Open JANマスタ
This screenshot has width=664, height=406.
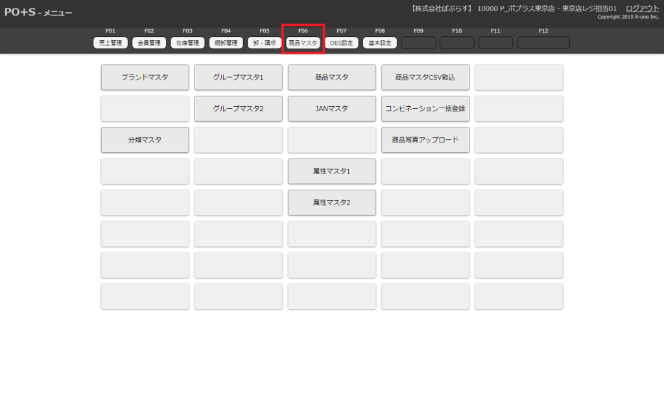coord(331,109)
